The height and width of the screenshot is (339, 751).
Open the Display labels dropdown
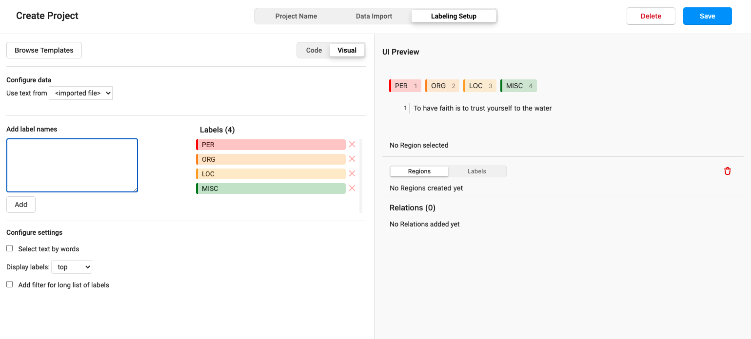72,267
